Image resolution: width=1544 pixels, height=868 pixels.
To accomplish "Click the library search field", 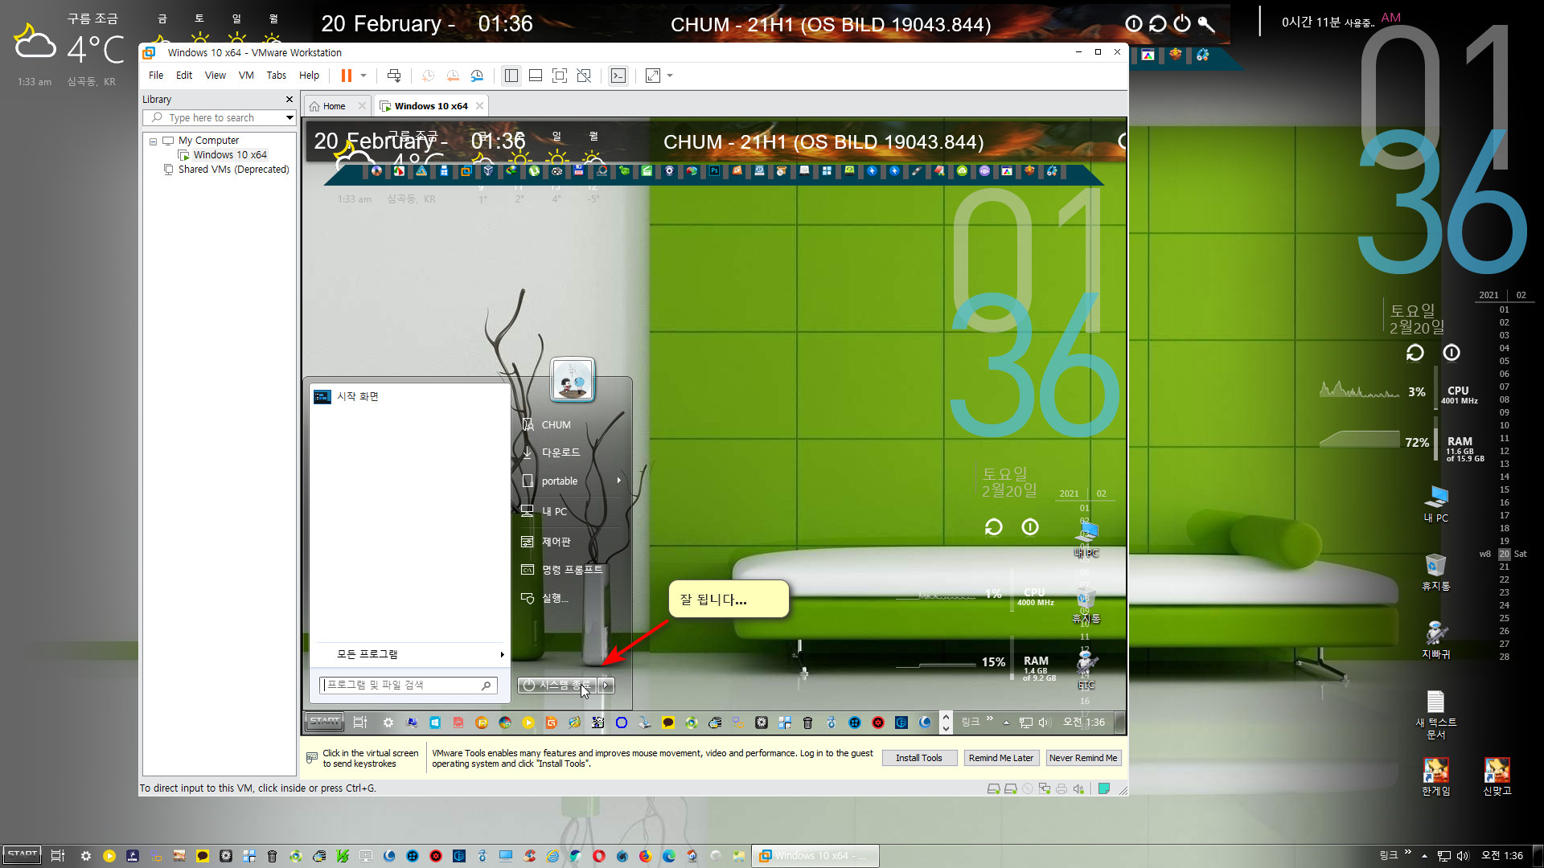I will (219, 118).
